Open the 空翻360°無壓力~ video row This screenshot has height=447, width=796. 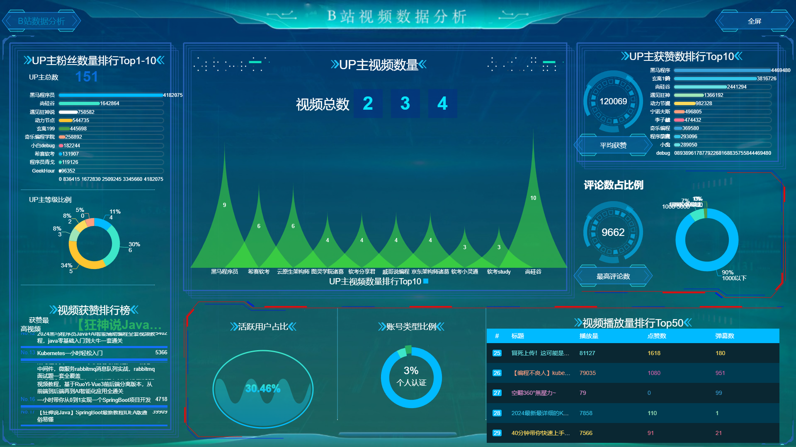[534, 393]
